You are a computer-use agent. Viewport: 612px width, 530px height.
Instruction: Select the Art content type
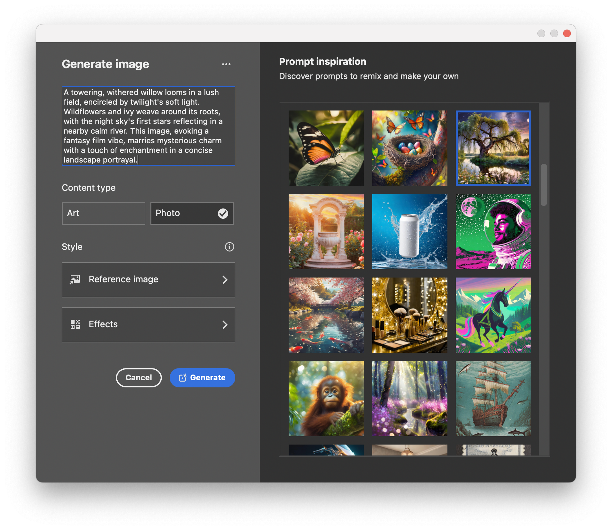(x=104, y=213)
